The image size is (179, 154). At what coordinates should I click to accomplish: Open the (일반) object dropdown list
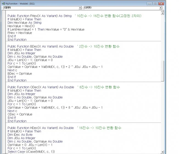pos(80,8)
